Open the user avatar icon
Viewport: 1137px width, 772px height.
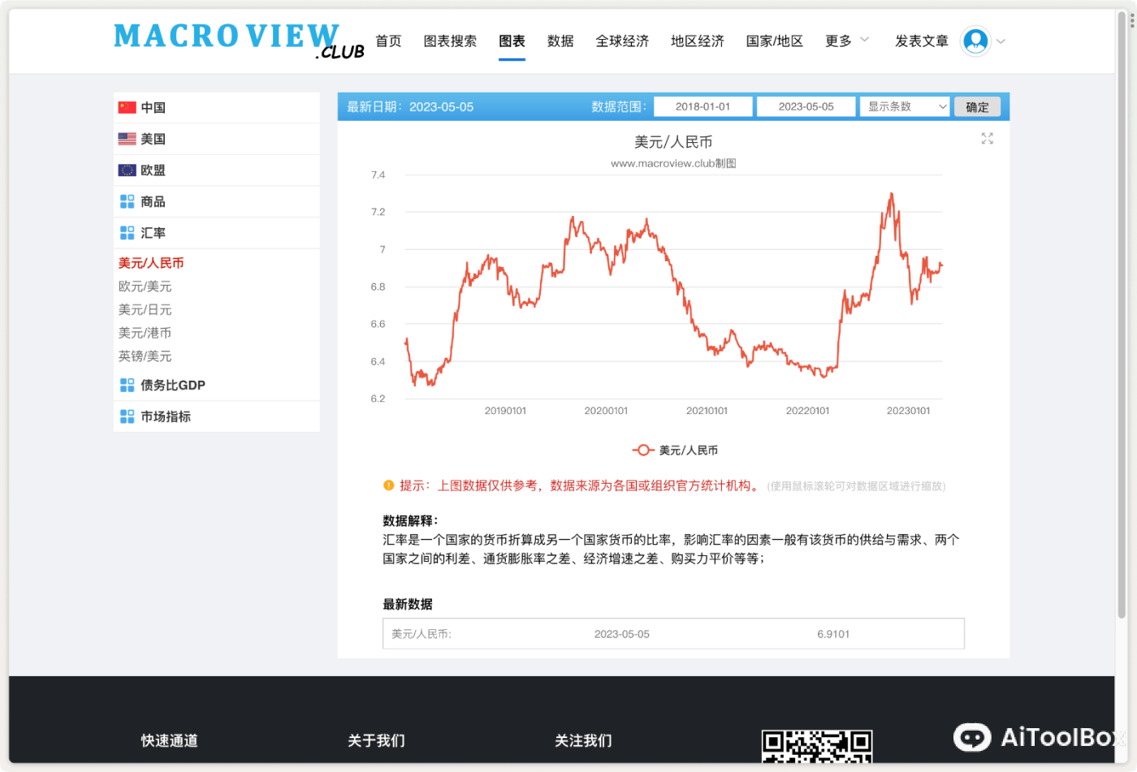(975, 41)
